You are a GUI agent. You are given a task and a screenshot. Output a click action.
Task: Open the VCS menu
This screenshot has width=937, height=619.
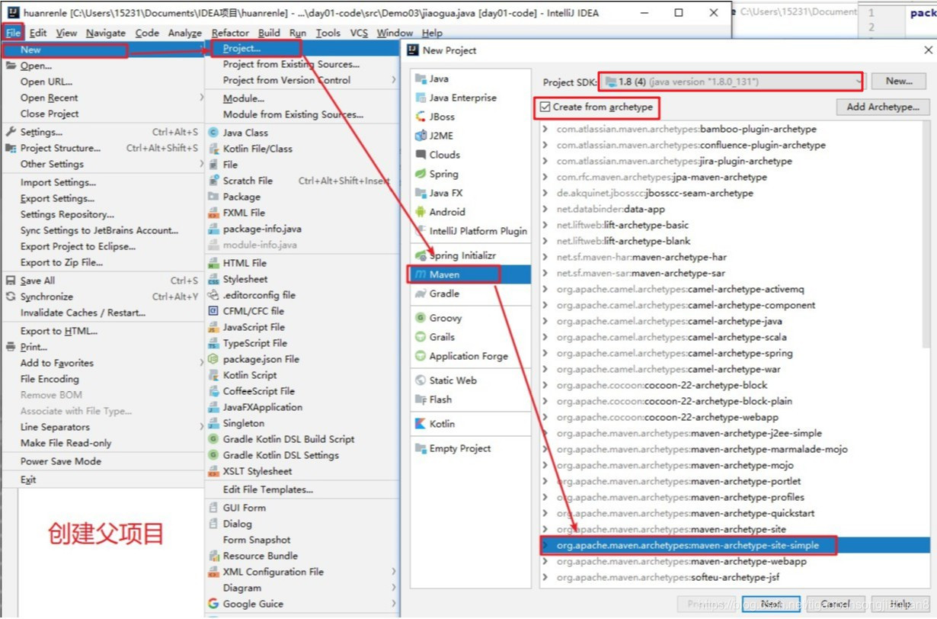point(359,33)
